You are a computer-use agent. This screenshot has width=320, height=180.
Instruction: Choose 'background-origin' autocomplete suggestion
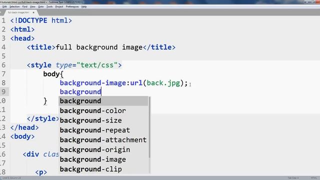coord(103,150)
